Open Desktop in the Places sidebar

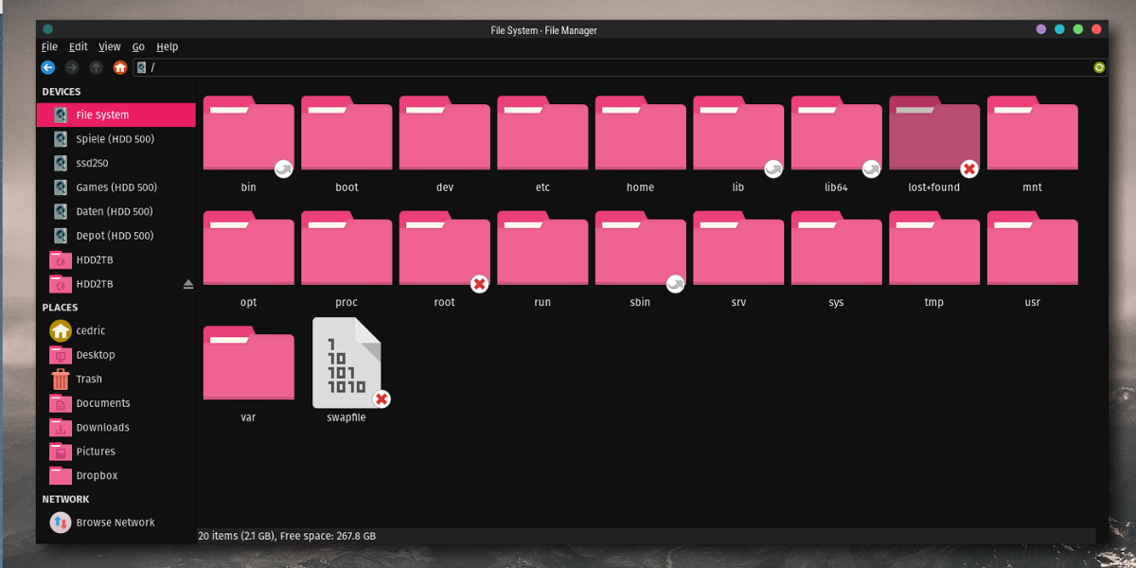pos(116,355)
